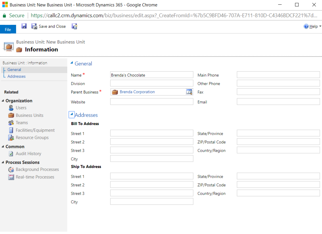This screenshot has height=234, width=322.
Task: Click the lock icon beside Secure
Action: [x=4, y=16]
